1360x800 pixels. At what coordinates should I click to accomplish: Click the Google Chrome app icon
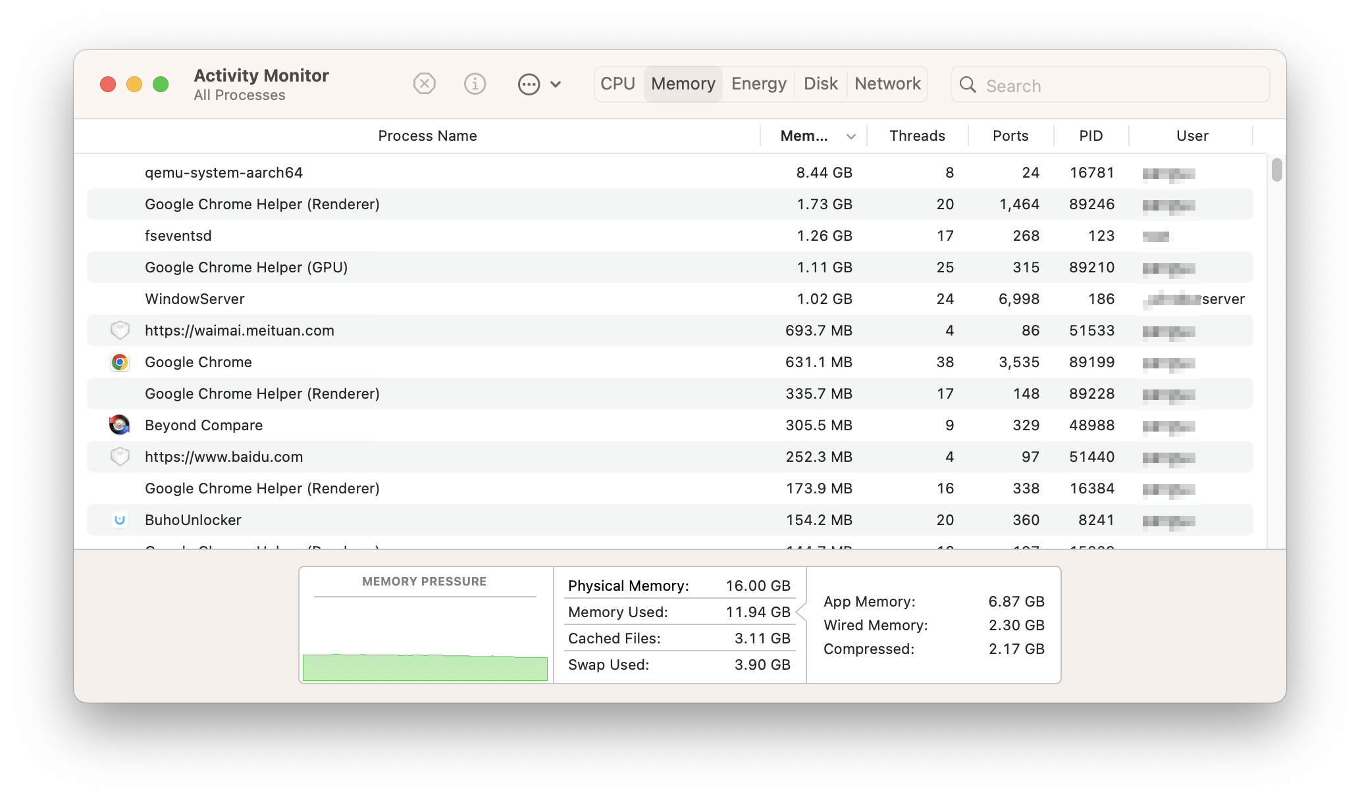[x=119, y=362]
